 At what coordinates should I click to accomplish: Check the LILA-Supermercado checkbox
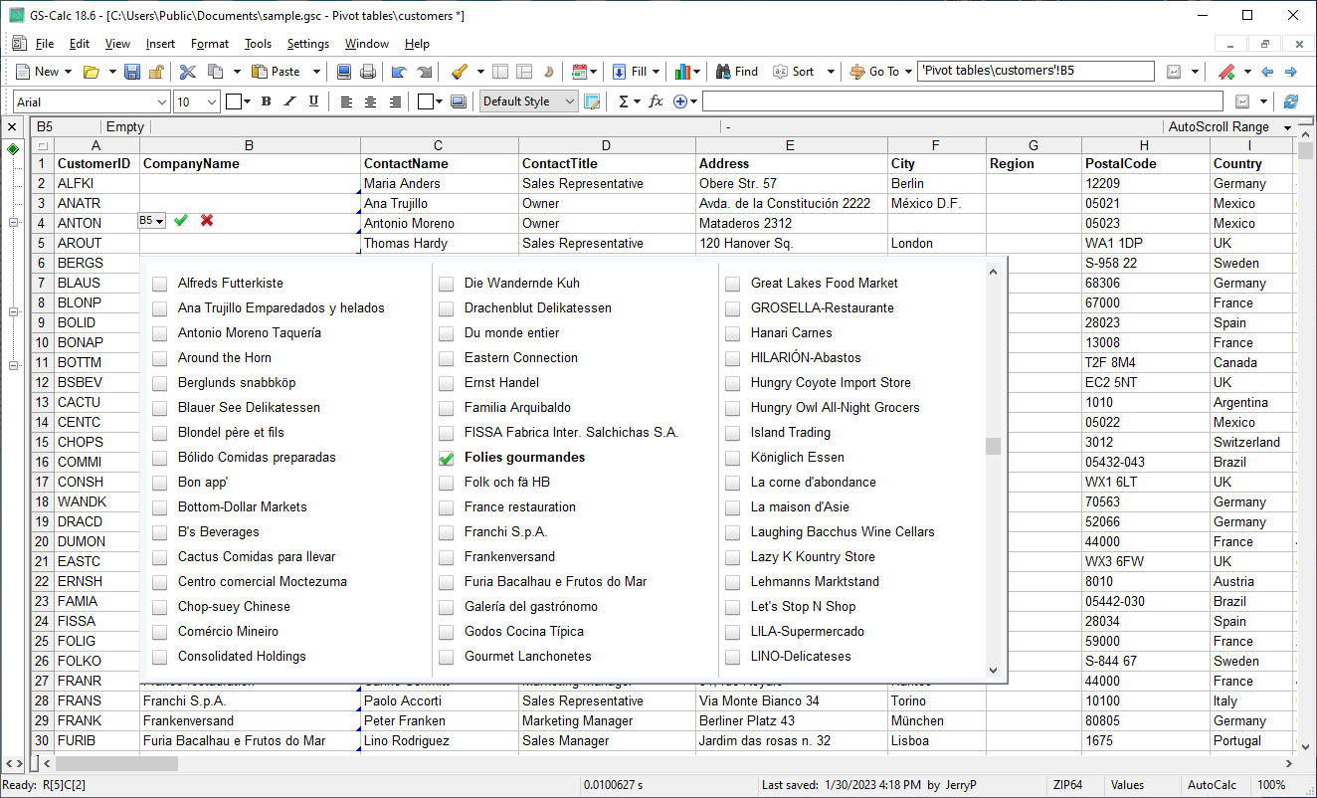[732, 632]
